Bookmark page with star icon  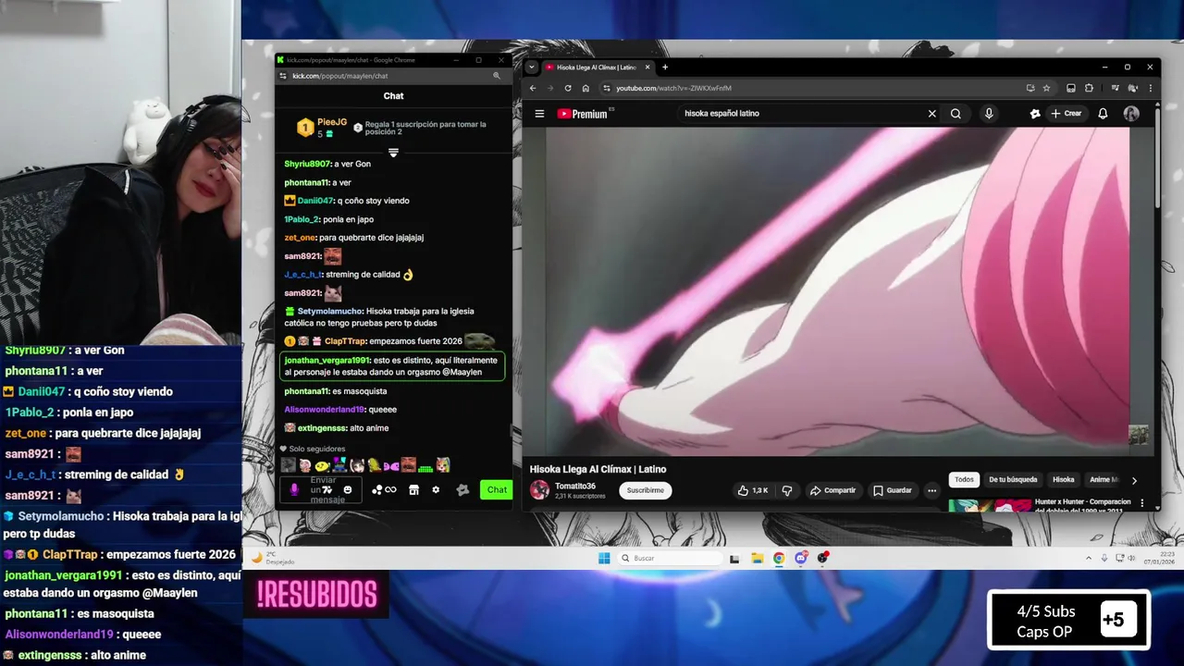[x=1046, y=88]
